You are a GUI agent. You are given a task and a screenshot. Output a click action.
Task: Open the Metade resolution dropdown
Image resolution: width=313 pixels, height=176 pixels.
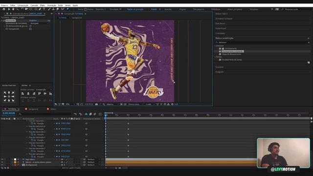click(x=112, y=104)
